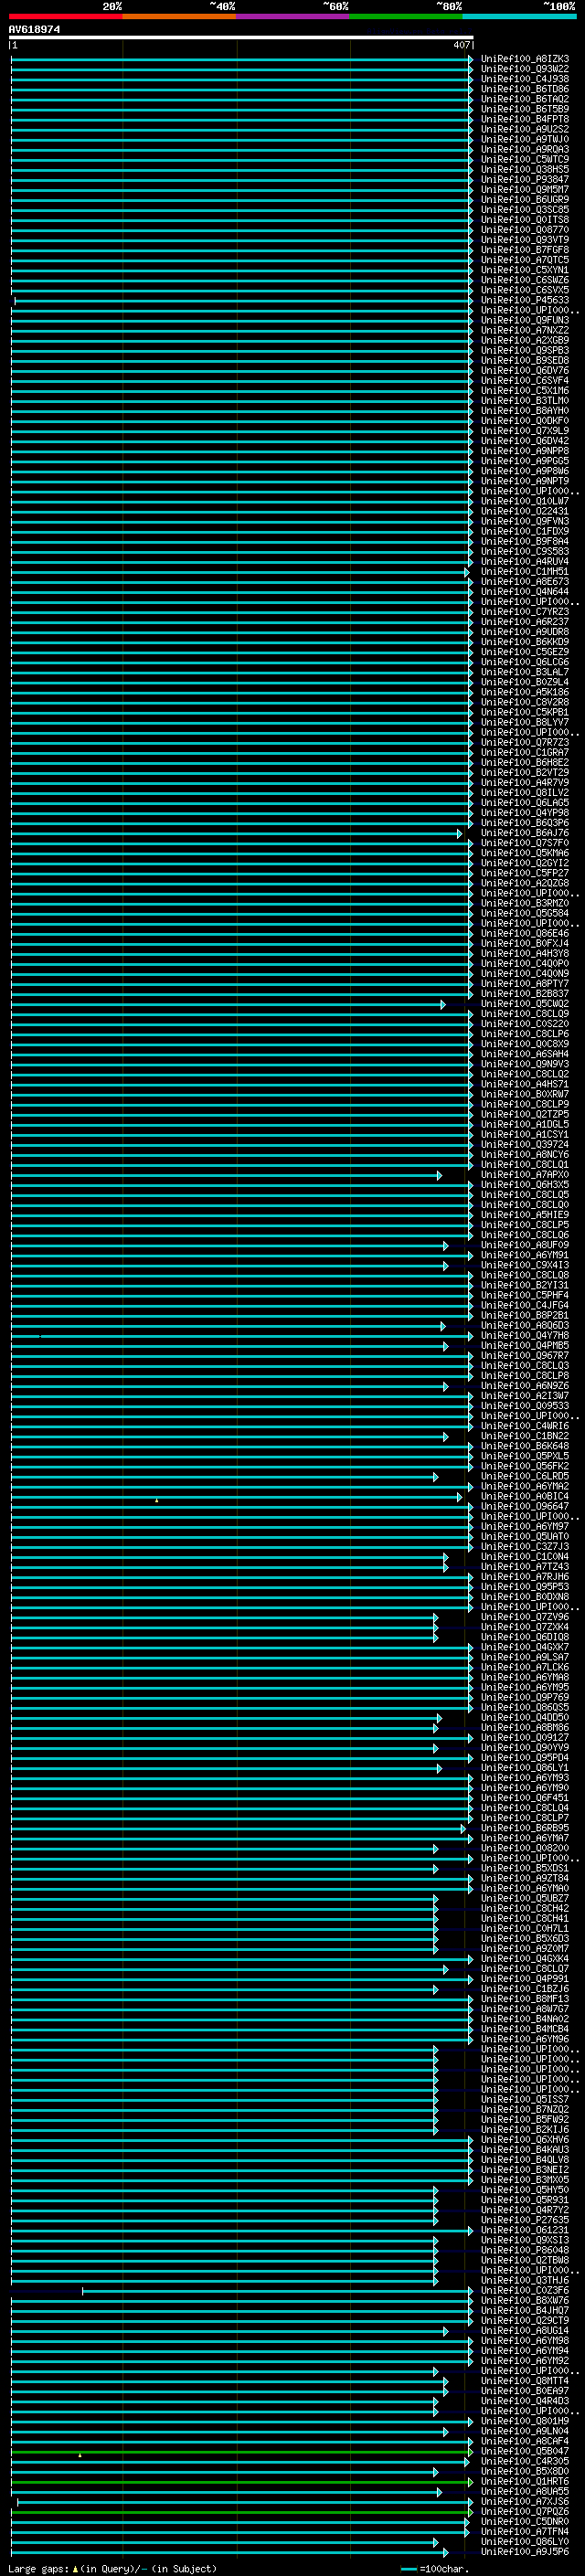Image resolution: width=585 pixels, height=2576 pixels.
Task: Click the UniRef100_P27635 label
Action: pyautogui.click(x=525, y=2220)
